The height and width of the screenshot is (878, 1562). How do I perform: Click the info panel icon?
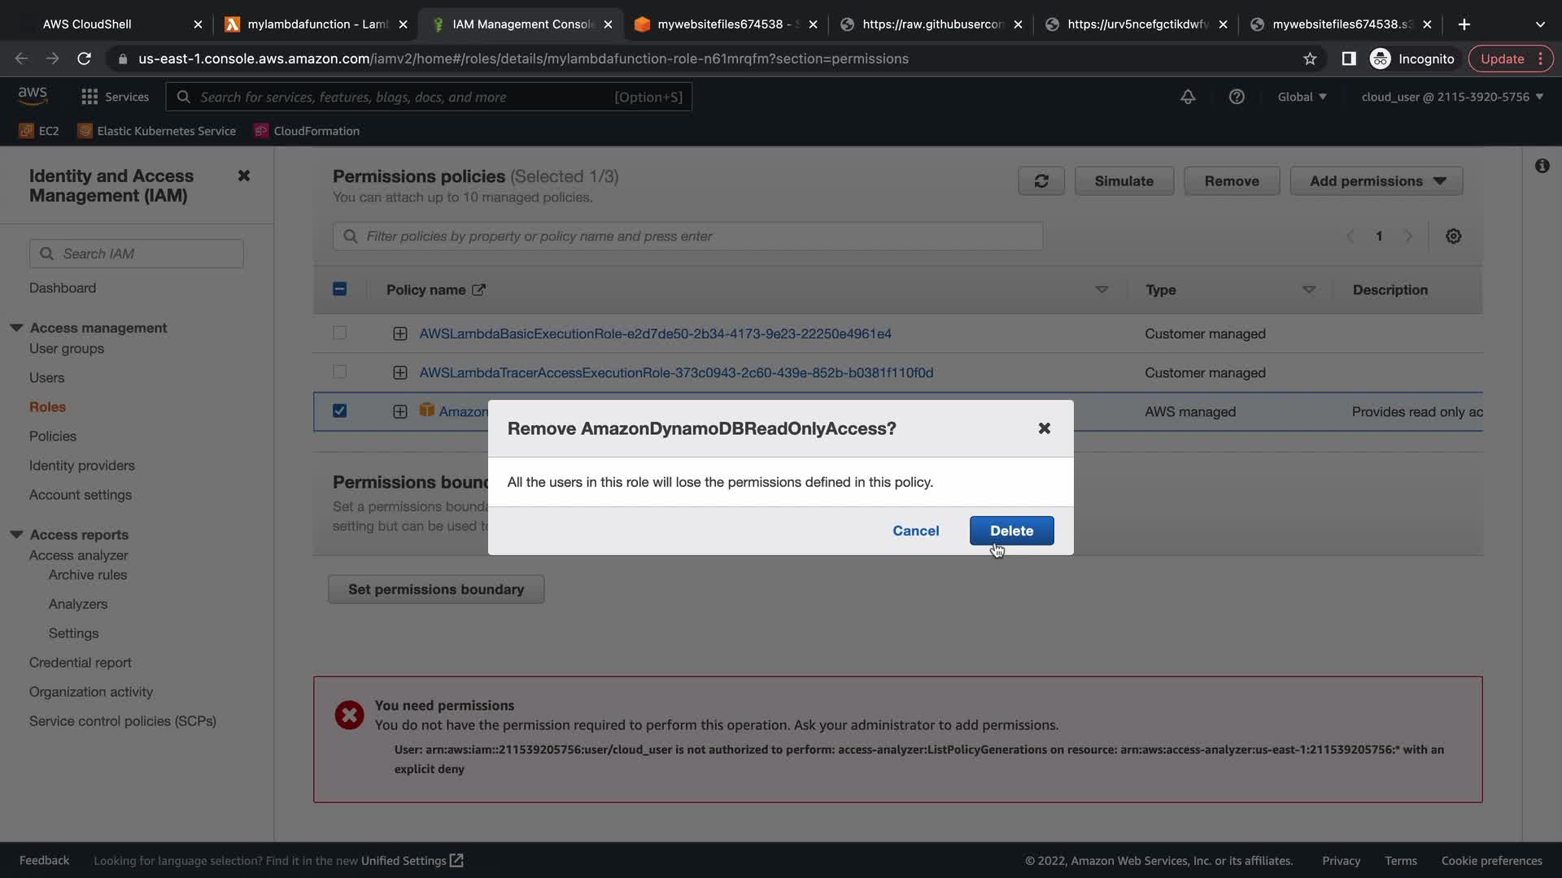click(x=1542, y=166)
